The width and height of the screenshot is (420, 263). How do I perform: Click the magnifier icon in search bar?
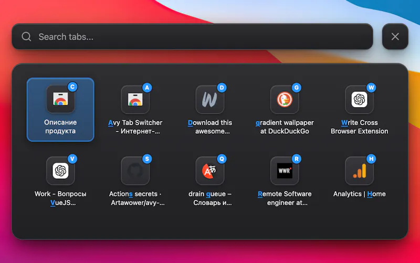(x=27, y=36)
